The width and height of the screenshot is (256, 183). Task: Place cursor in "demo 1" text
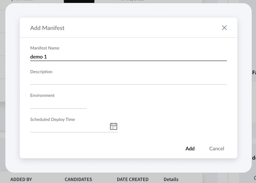pyautogui.click(x=38, y=57)
